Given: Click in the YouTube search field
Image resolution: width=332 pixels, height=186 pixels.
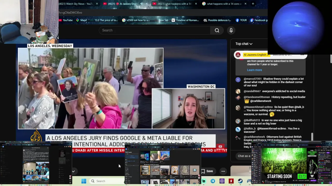Looking at the screenshot, I should point(155,30).
